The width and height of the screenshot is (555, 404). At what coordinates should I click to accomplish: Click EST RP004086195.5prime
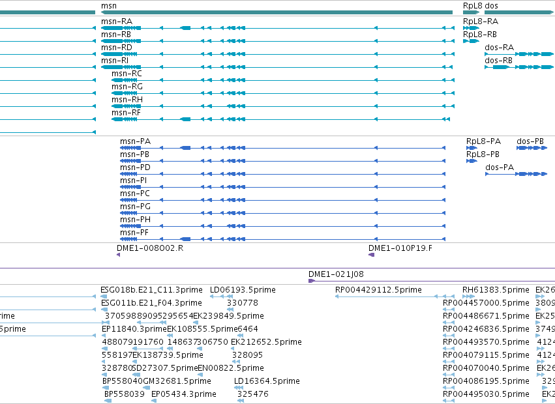click(486, 381)
